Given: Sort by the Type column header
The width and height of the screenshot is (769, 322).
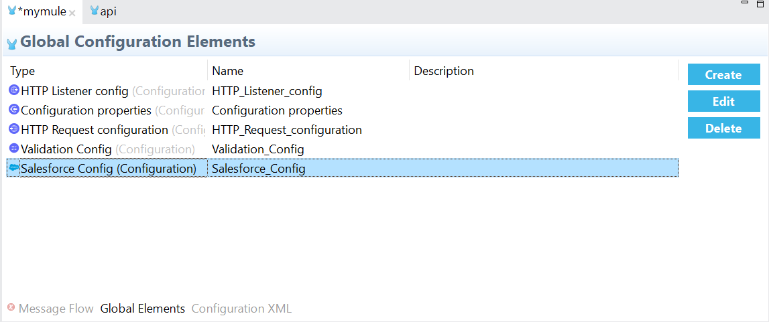Looking at the screenshot, I should point(23,71).
